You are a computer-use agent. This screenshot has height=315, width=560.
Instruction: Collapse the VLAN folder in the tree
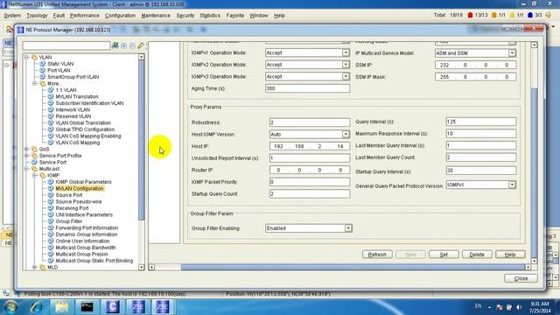coord(26,57)
